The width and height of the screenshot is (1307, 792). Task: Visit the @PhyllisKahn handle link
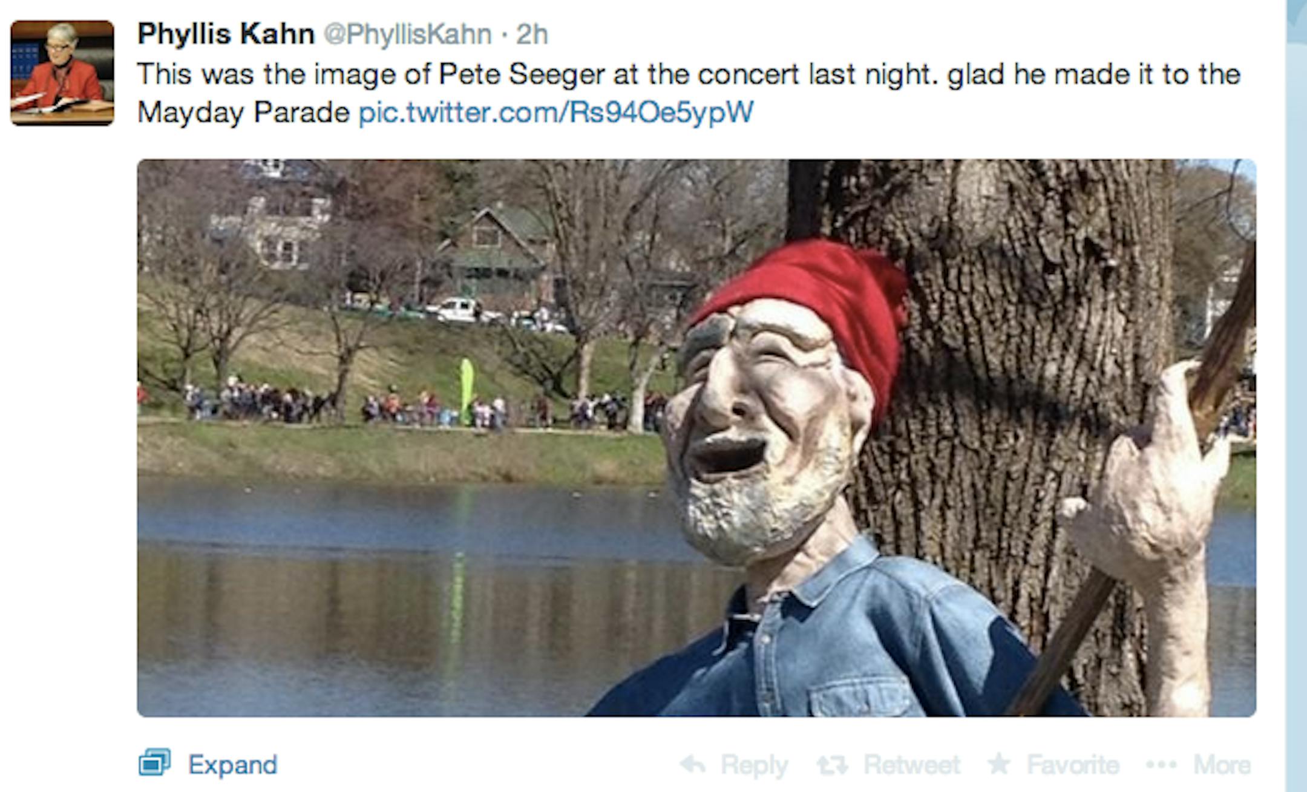click(x=407, y=34)
